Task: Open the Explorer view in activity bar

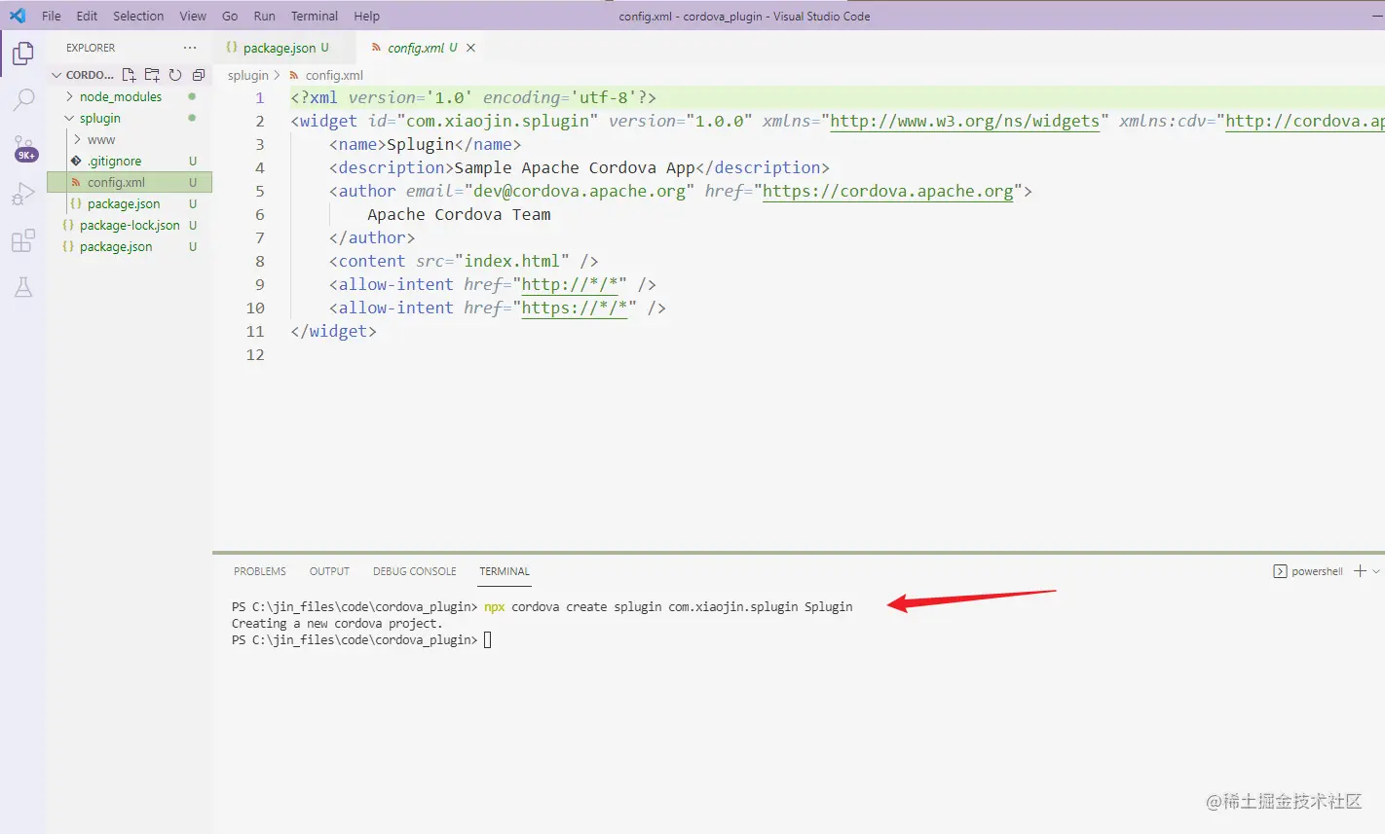Action: [x=23, y=54]
